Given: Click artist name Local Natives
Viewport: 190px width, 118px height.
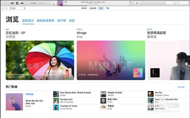Looking at the screenshot, I should click(x=66, y=109).
